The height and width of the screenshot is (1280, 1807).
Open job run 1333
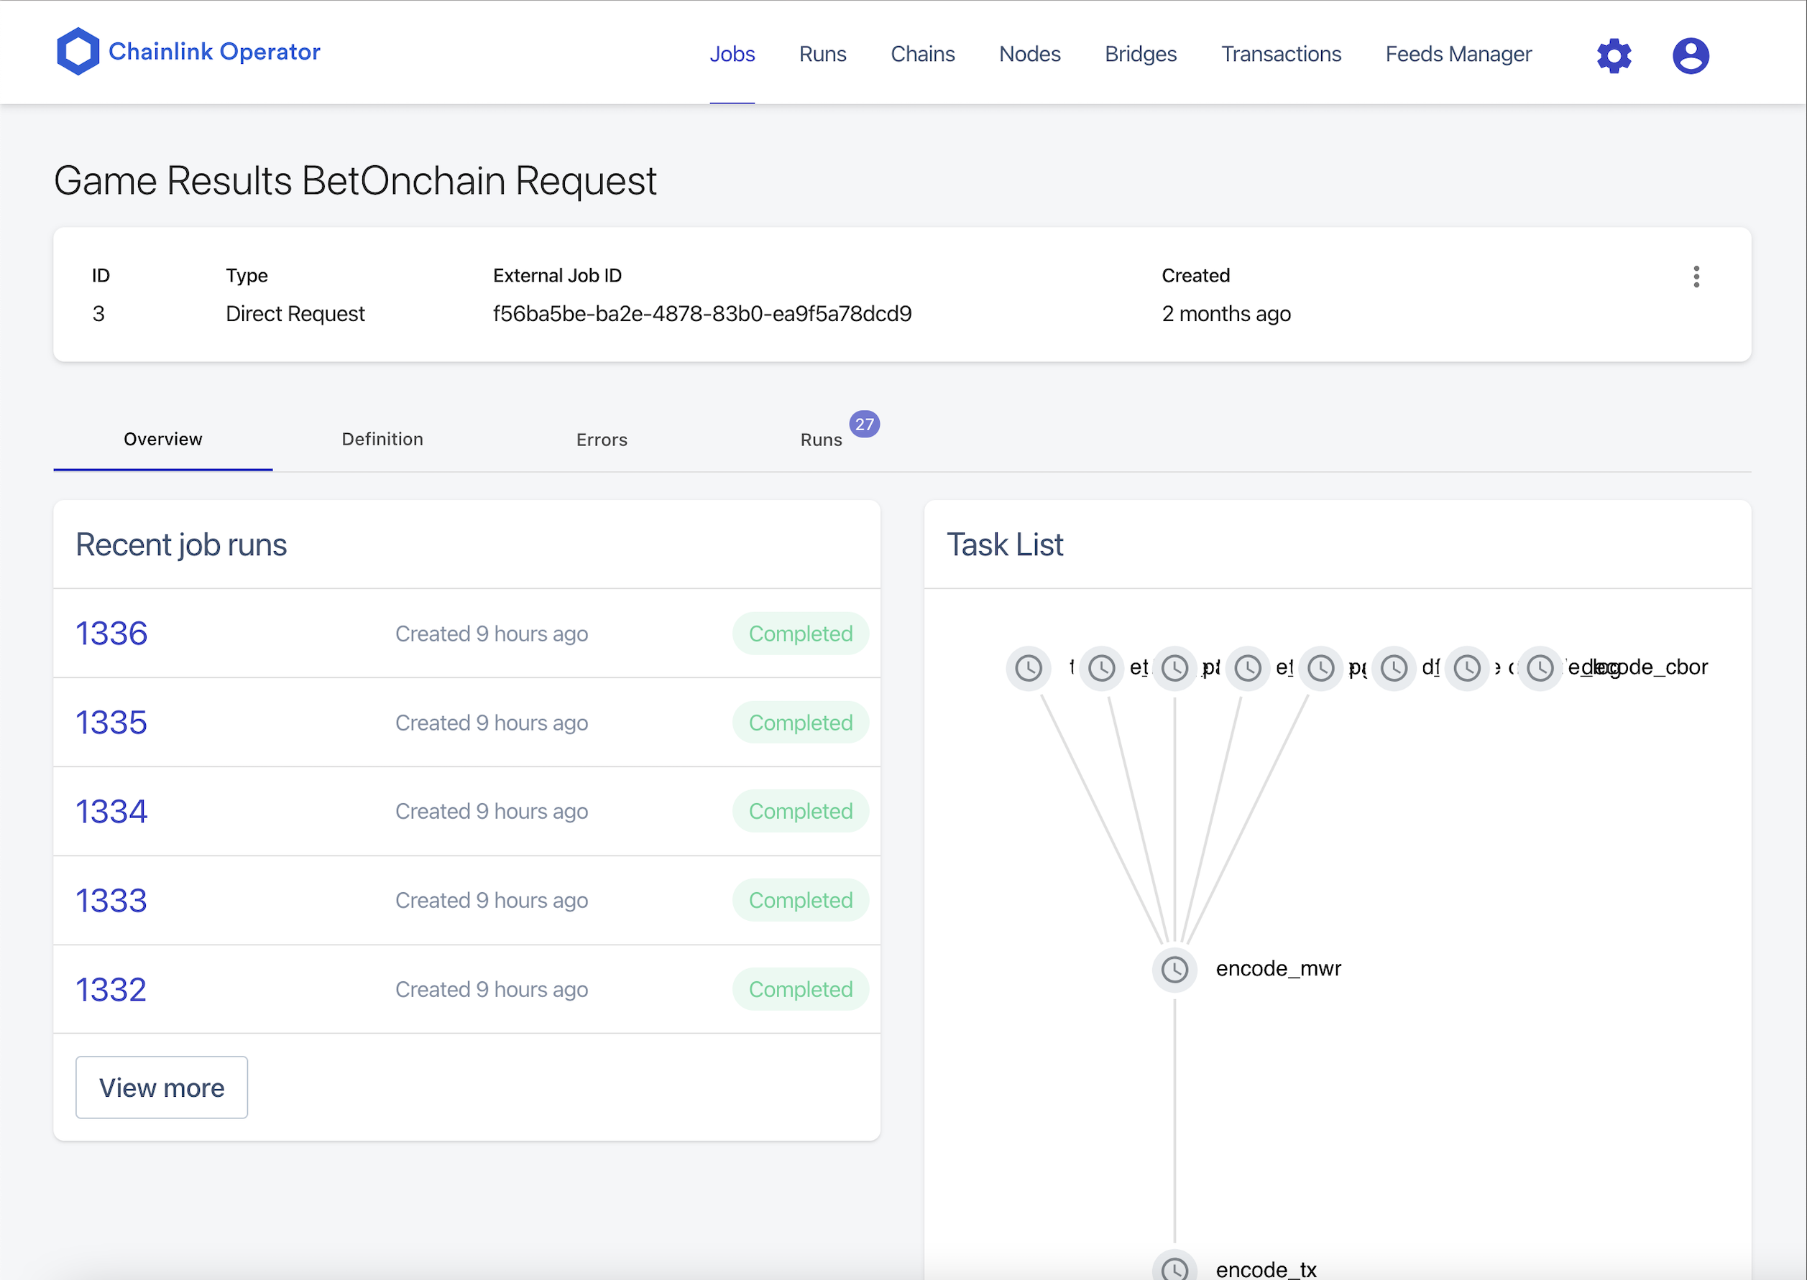(111, 901)
